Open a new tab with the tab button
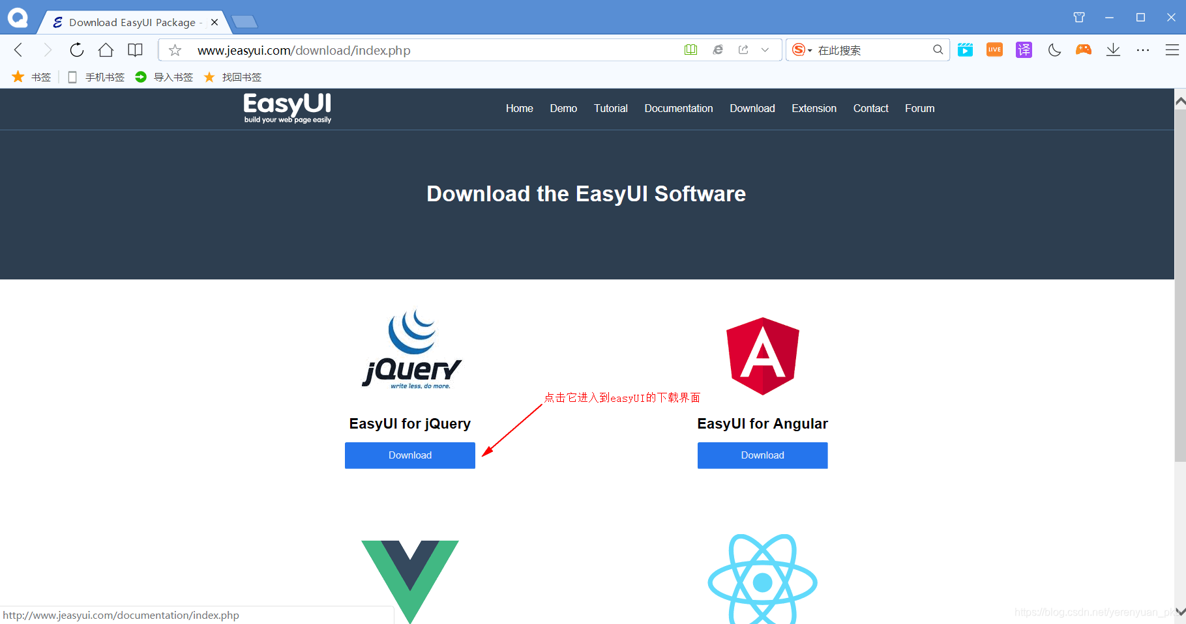Screen dimensions: 1186x624 [x=245, y=22]
